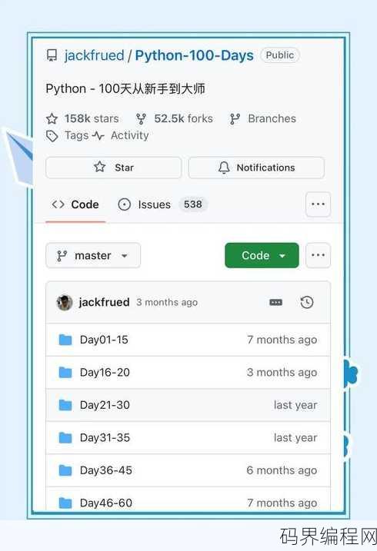Open the jackfrued owner link
This screenshot has height=551, width=377.
point(94,55)
